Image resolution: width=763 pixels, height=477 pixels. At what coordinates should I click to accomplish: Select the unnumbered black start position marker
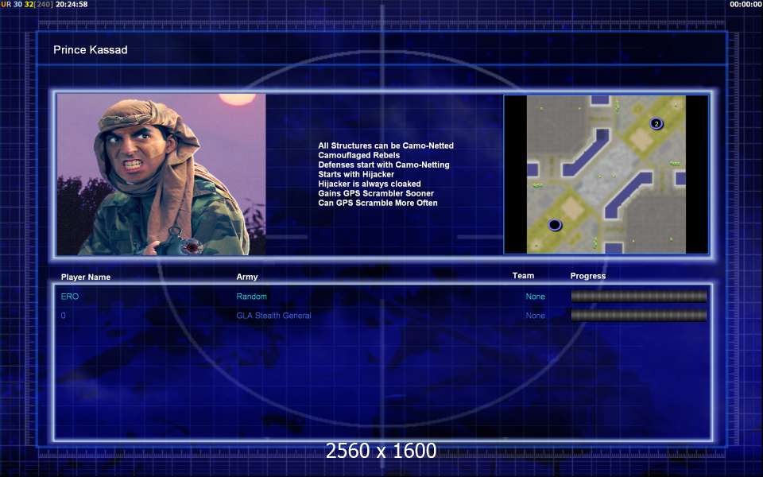[555, 224]
